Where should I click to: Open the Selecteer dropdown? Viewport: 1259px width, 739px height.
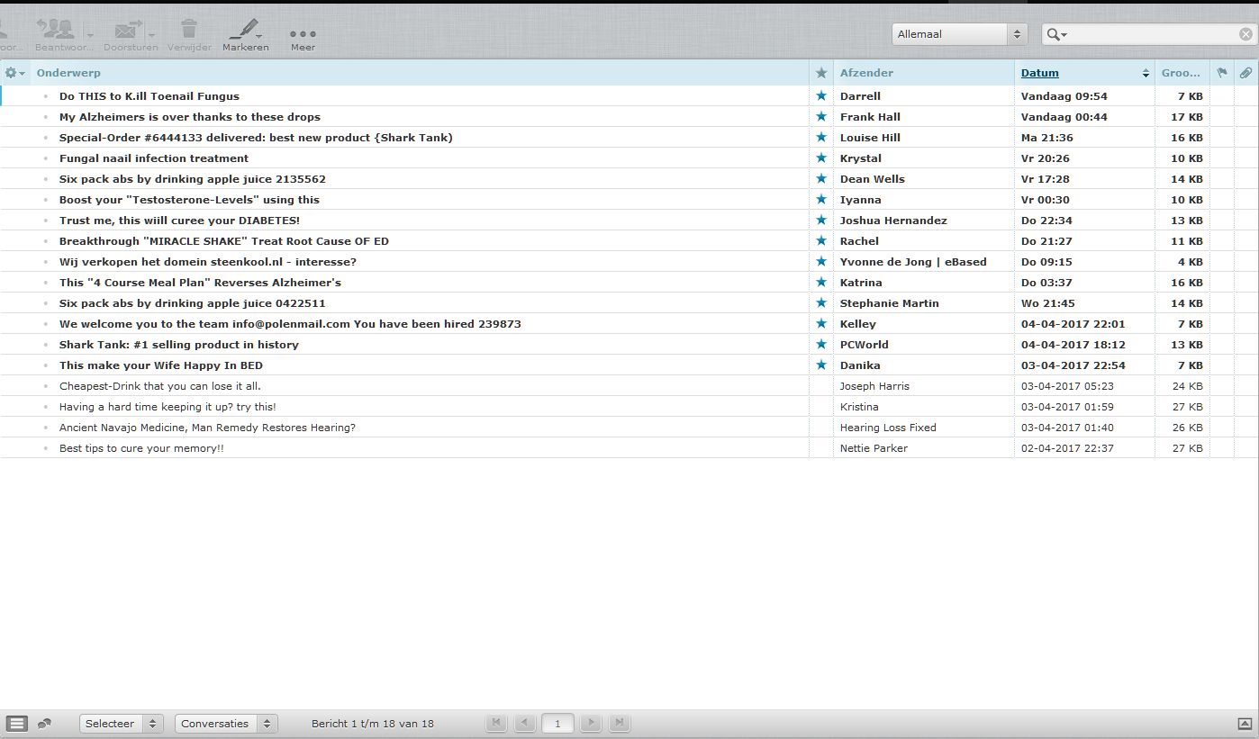pyautogui.click(x=121, y=724)
